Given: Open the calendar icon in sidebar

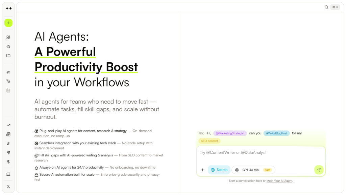Looking at the screenshot, I should click(x=8, y=90).
